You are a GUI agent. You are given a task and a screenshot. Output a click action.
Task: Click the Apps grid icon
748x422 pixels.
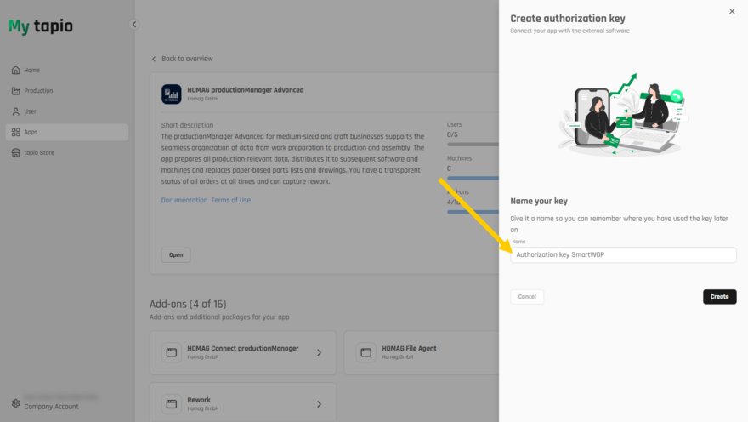click(16, 132)
